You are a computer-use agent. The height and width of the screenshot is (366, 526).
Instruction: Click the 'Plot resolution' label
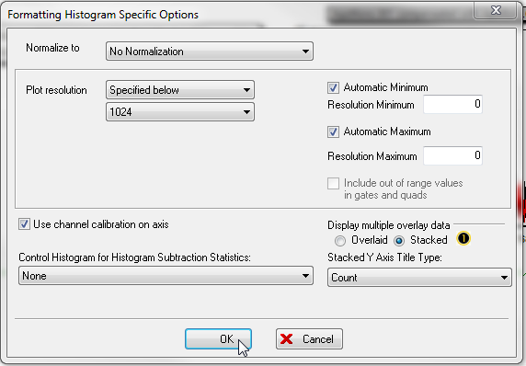[56, 90]
